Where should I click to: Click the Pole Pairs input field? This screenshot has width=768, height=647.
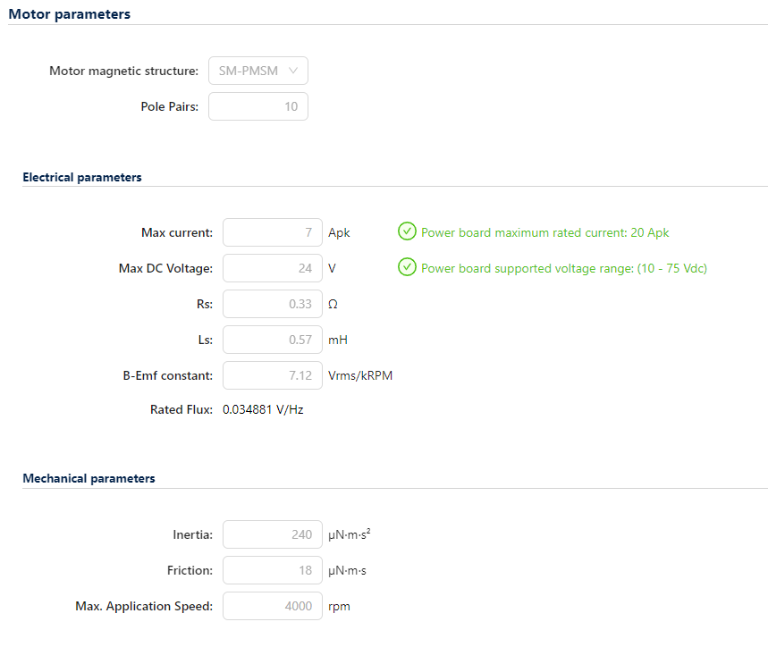coord(258,106)
